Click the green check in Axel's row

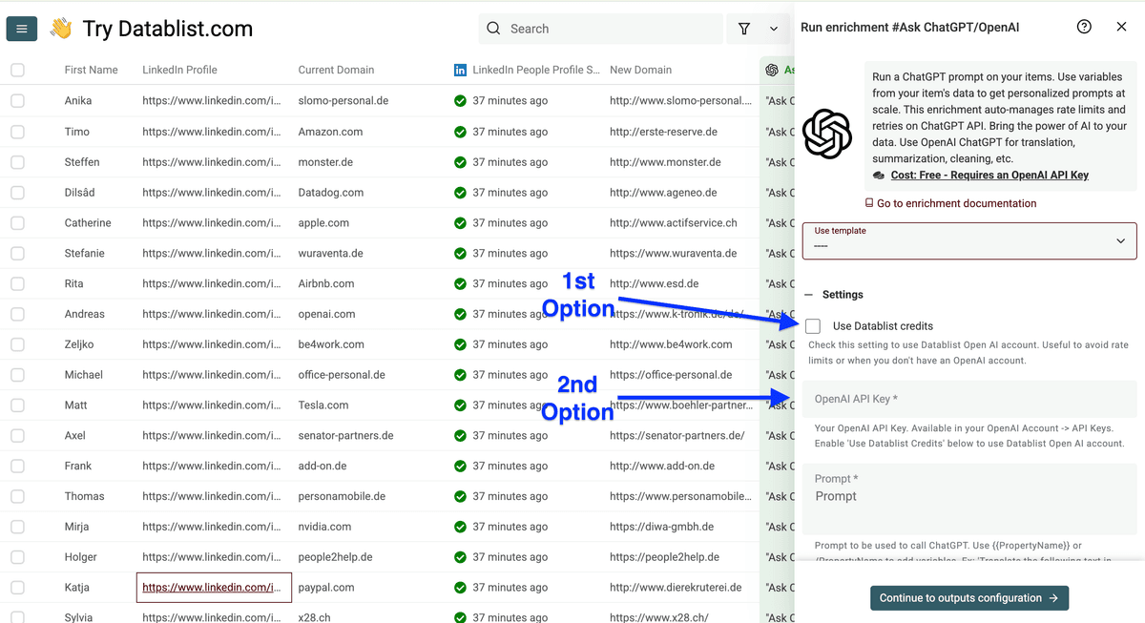click(x=461, y=435)
